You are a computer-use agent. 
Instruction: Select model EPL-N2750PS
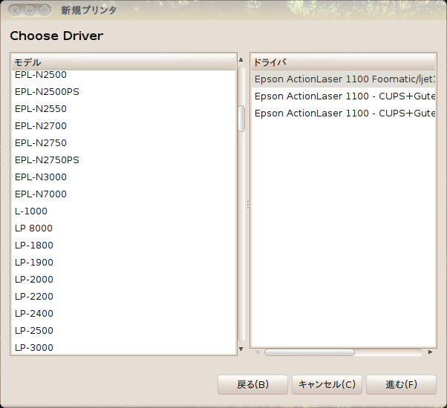tap(124, 160)
